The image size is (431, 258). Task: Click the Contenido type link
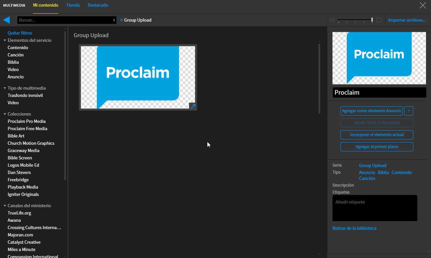pyautogui.click(x=402, y=172)
